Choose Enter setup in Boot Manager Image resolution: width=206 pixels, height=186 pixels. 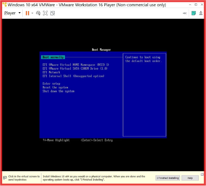click(51, 84)
